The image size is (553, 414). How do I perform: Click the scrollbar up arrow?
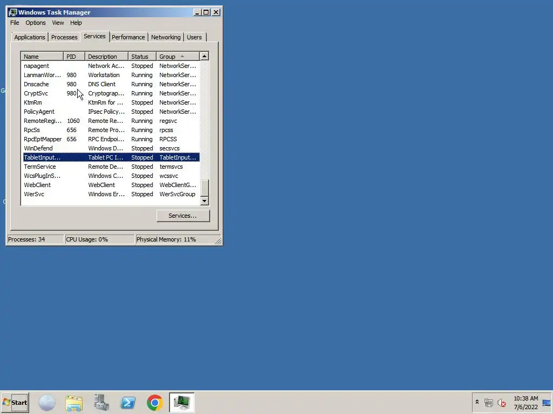coord(205,56)
